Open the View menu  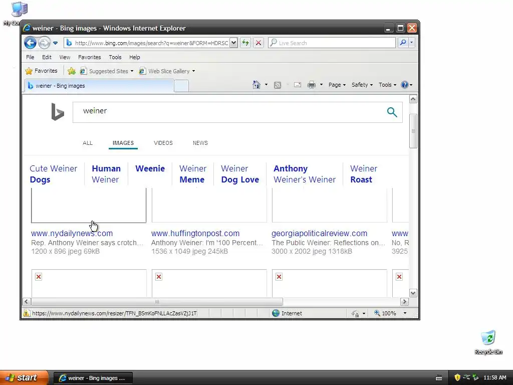(65, 57)
